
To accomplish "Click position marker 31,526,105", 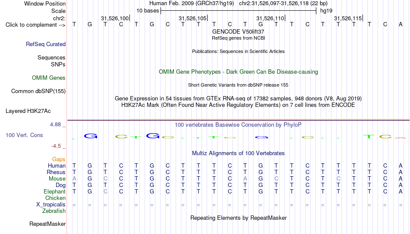I will click(193, 18).
